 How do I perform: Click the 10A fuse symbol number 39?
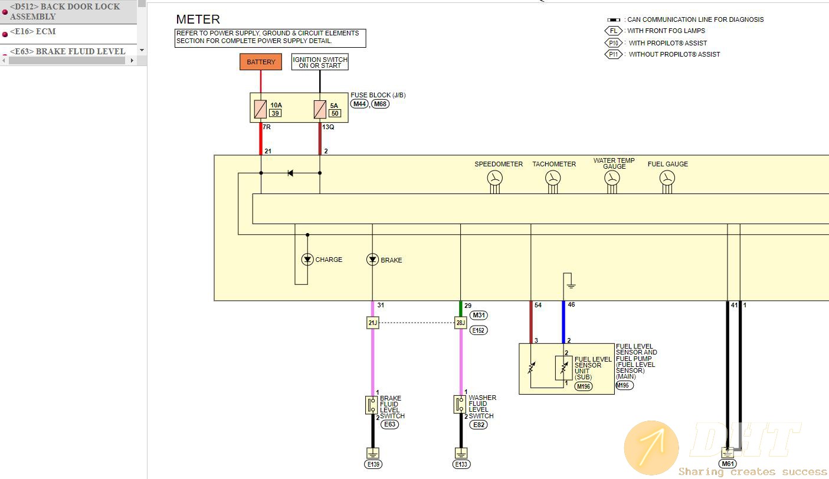tap(261, 109)
